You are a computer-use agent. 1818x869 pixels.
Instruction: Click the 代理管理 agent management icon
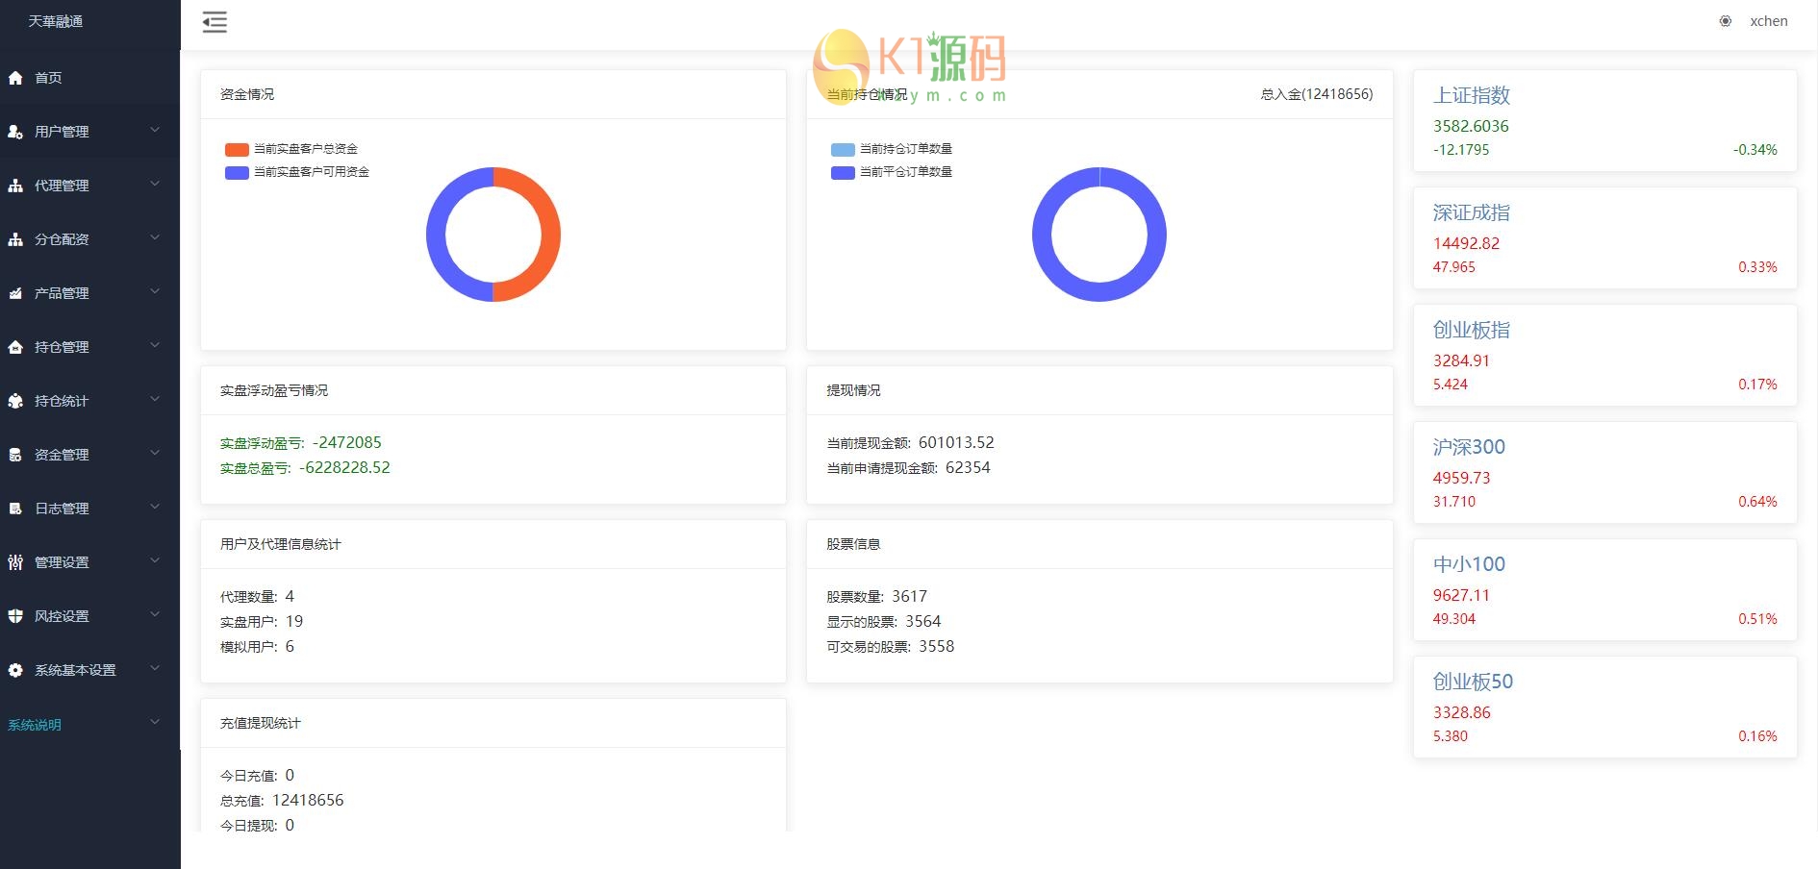(15, 185)
